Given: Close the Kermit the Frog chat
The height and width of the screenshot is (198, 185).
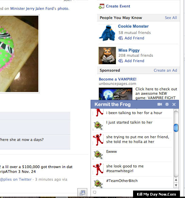Looking at the screenshot, I should (174, 104).
